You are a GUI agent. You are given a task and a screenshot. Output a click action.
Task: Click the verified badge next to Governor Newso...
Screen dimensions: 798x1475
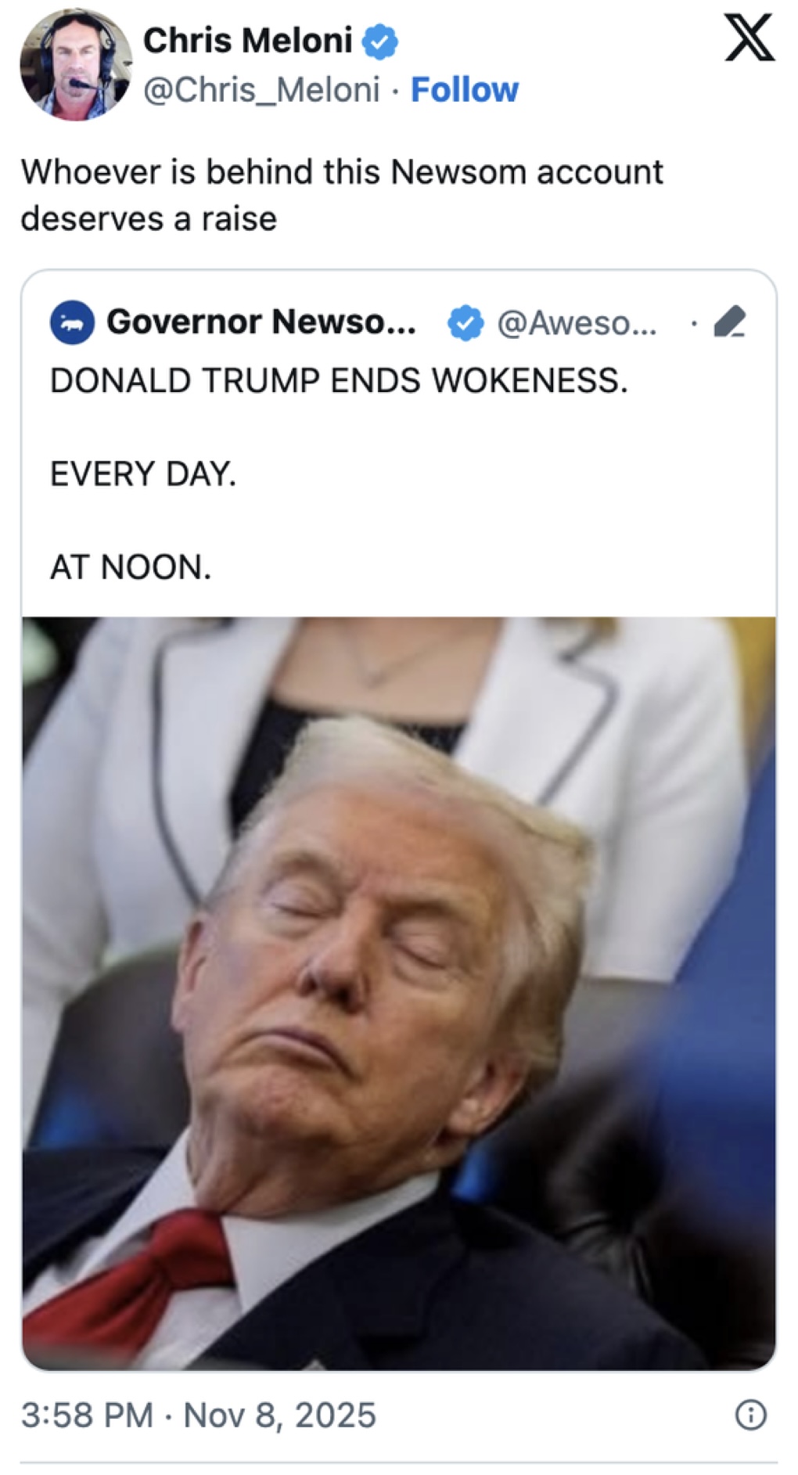pos(465,322)
